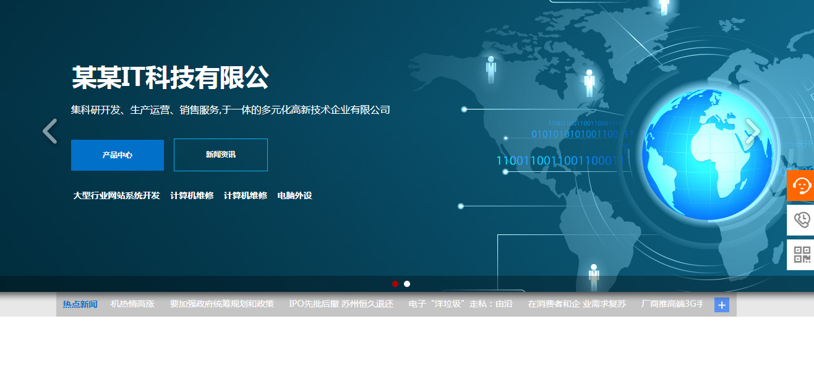Expand hot news with blue plus icon
814x376 pixels.
pyautogui.click(x=721, y=305)
